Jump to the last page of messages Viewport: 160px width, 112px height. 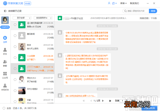point(110,101)
